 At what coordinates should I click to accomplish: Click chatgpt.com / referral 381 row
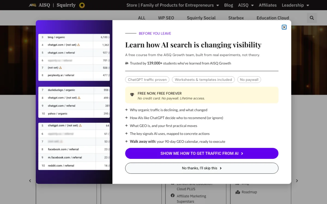coord(74,106)
